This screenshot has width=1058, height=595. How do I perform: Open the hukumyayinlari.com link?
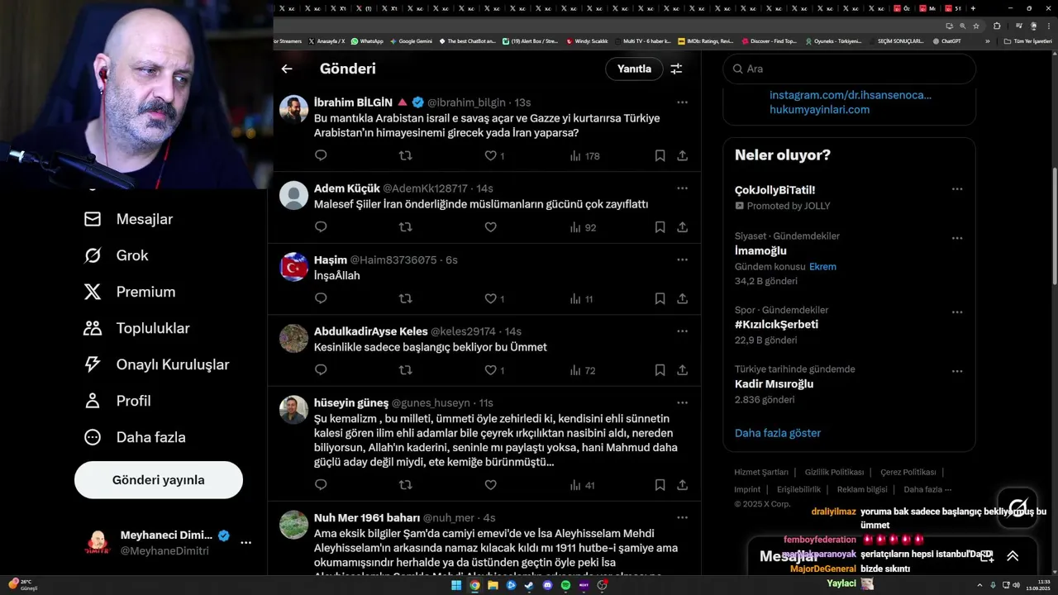819,109
